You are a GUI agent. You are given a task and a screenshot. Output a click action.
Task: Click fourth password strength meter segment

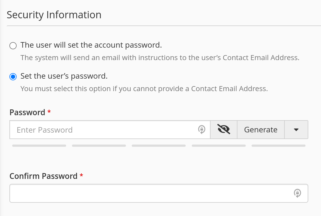[x=219, y=145]
